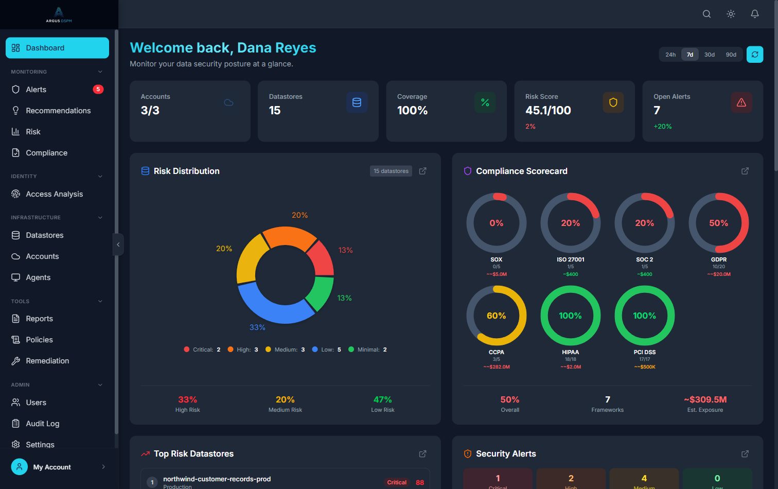Select the 24h time range

(670, 55)
